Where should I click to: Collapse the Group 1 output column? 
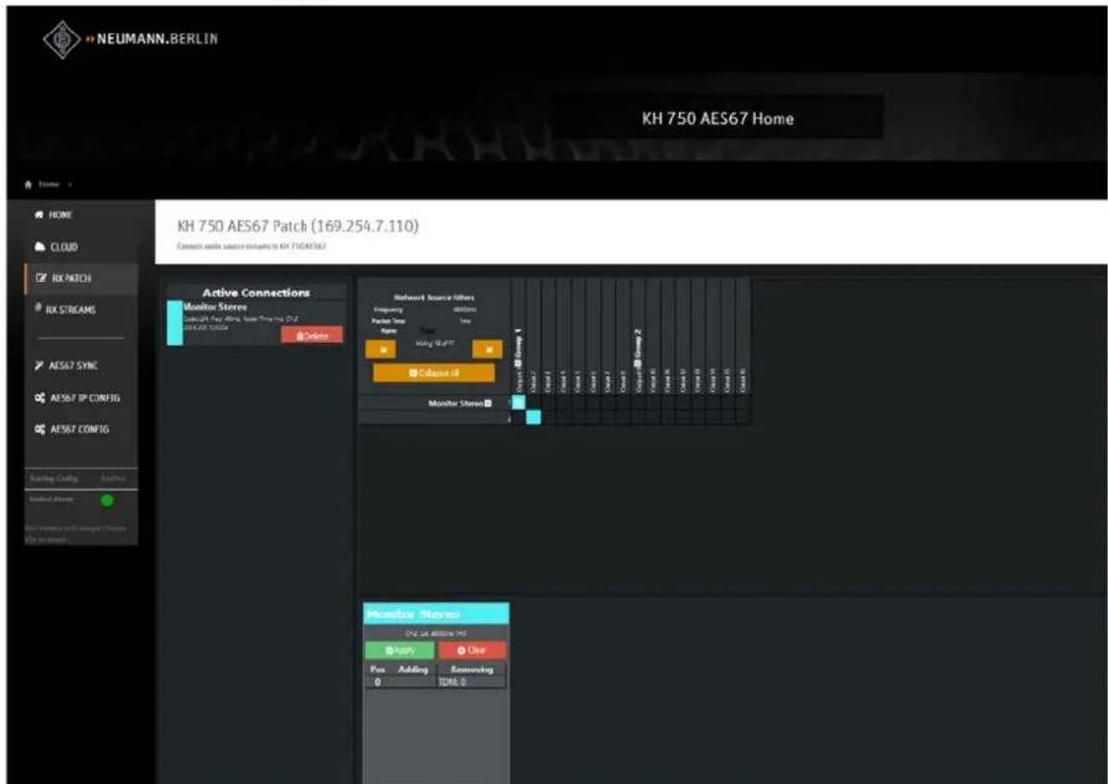518,364
